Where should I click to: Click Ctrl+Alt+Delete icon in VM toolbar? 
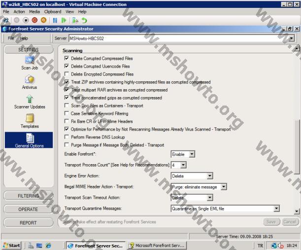pyautogui.click(x=6, y=20)
